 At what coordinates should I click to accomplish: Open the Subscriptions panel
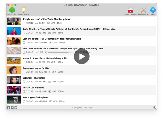[130, 10]
